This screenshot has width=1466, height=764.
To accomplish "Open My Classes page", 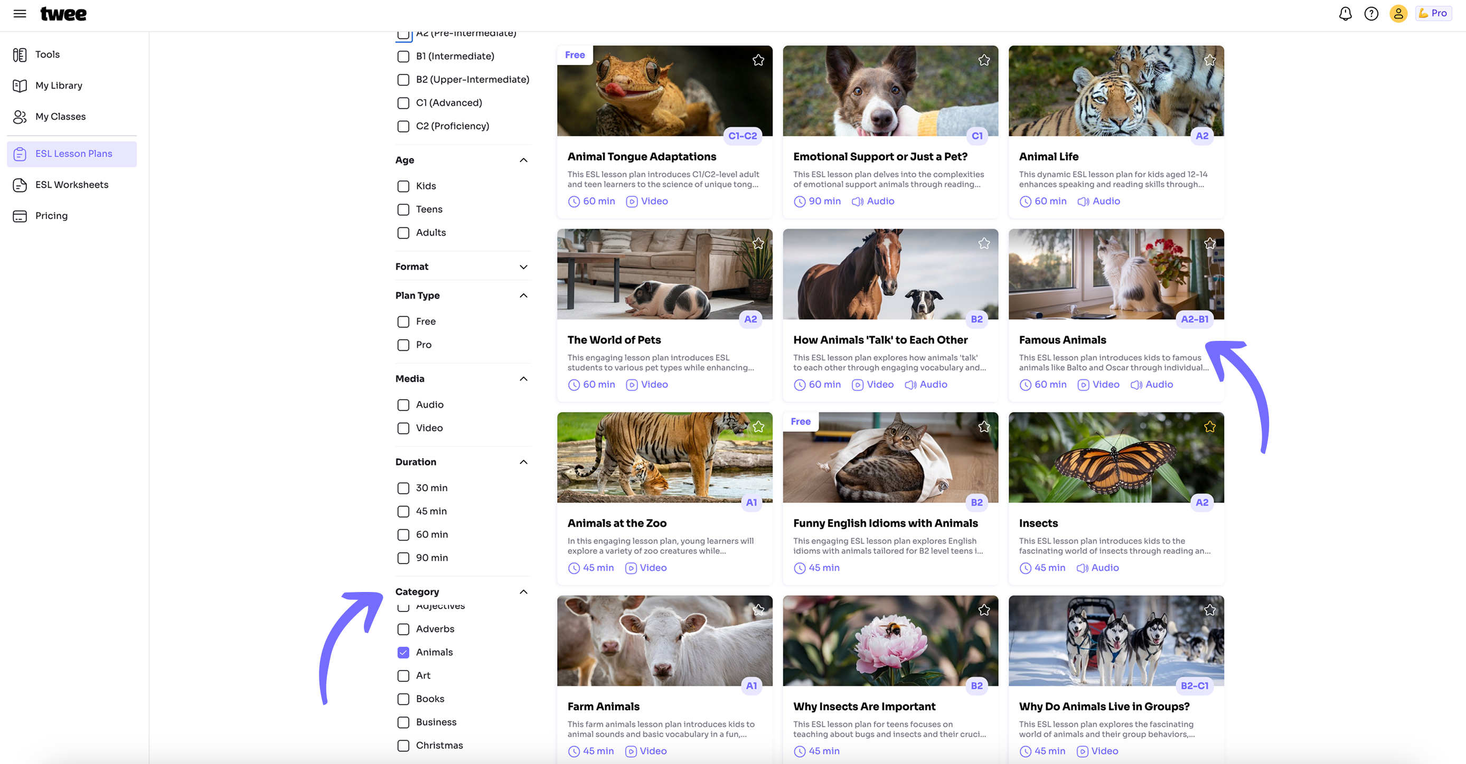I will 72,117.
